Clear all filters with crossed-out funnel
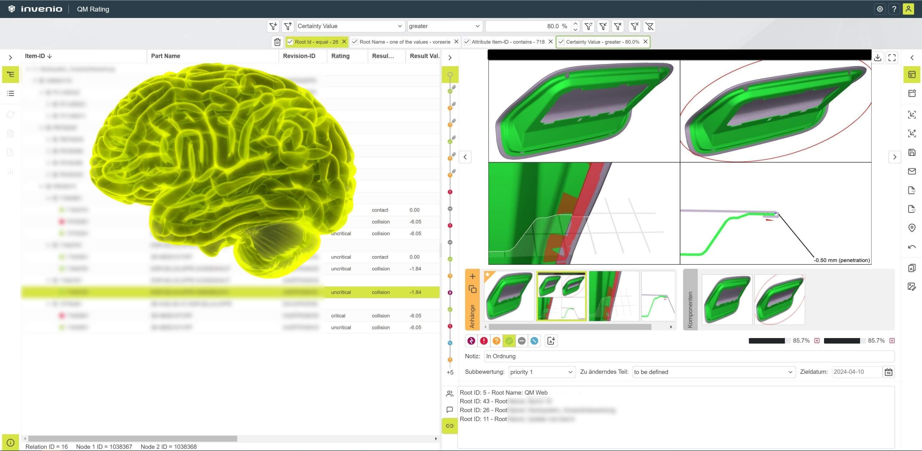The height and width of the screenshot is (451, 922). click(x=649, y=26)
